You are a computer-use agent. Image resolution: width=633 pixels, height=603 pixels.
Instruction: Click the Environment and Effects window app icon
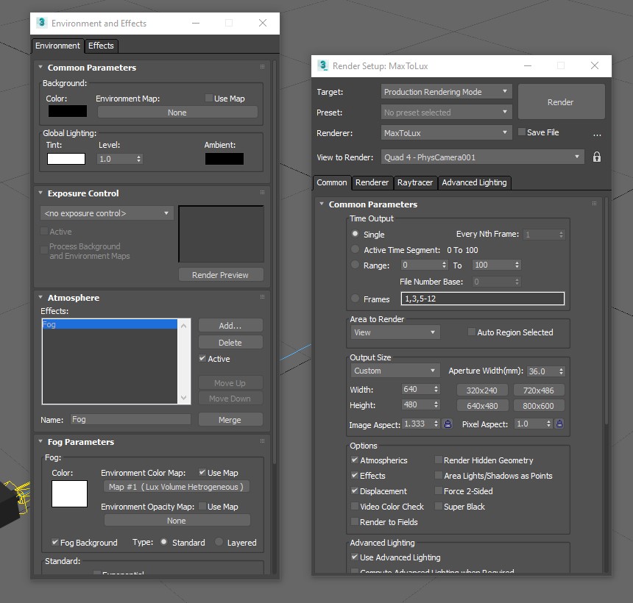[42, 23]
